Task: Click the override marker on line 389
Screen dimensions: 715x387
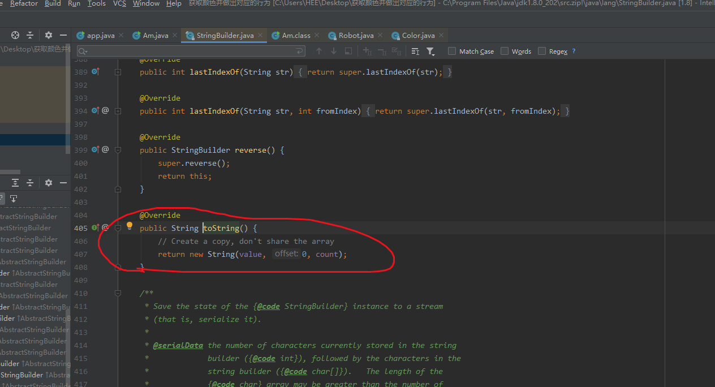Action: click(95, 72)
